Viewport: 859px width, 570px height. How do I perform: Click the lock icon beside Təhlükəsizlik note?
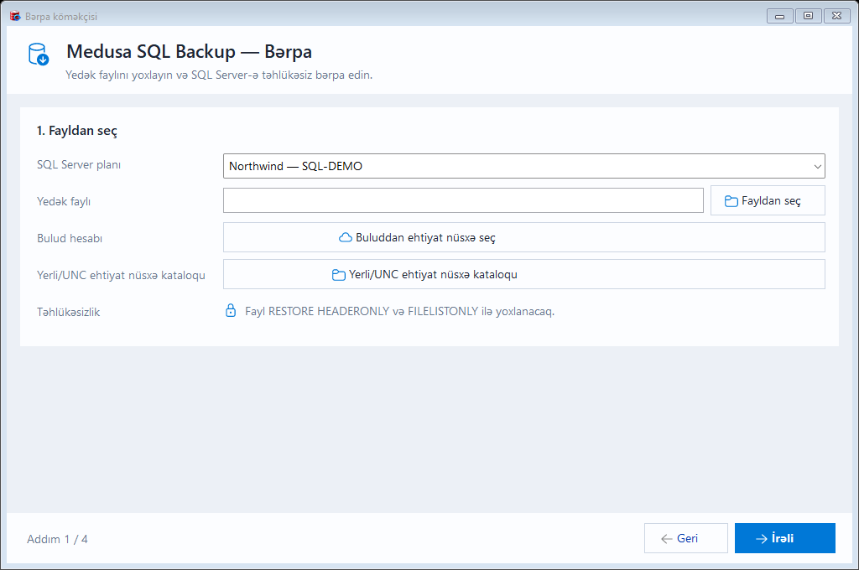pos(231,311)
